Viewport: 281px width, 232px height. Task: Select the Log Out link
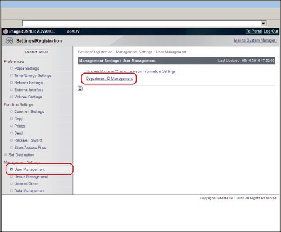pyautogui.click(x=271, y=31)
